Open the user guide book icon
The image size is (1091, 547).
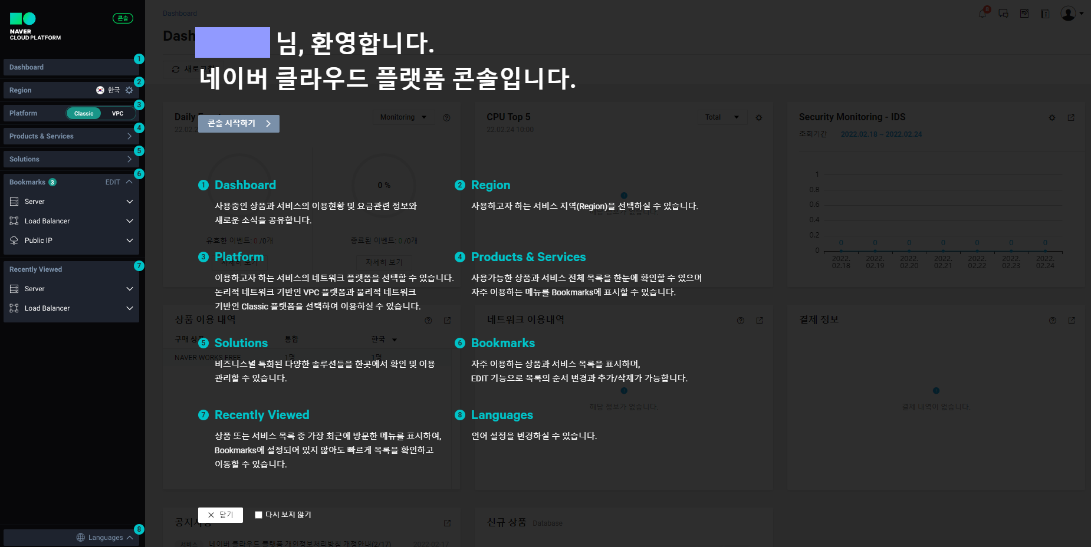[x=1045, y=14]
